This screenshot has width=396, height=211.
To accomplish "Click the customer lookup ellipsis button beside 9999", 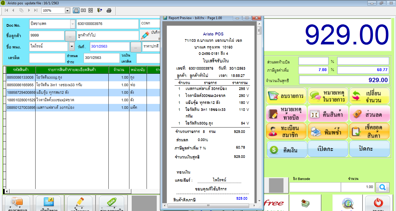I will 70,36.
